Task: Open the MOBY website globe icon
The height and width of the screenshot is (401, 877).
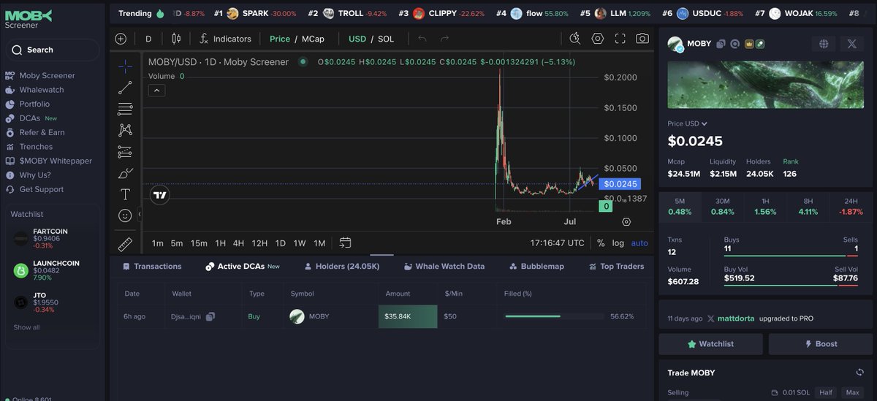Action: click(x=824, y=44)
